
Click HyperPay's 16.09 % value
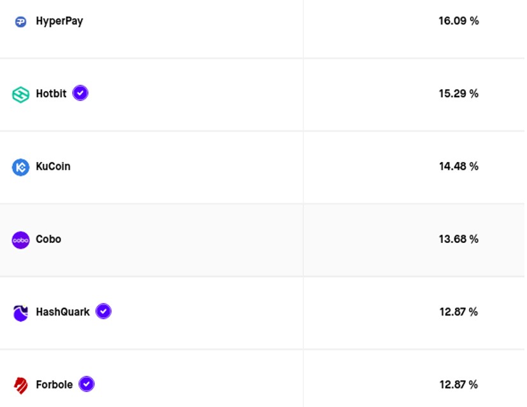(x=458, y=21)
